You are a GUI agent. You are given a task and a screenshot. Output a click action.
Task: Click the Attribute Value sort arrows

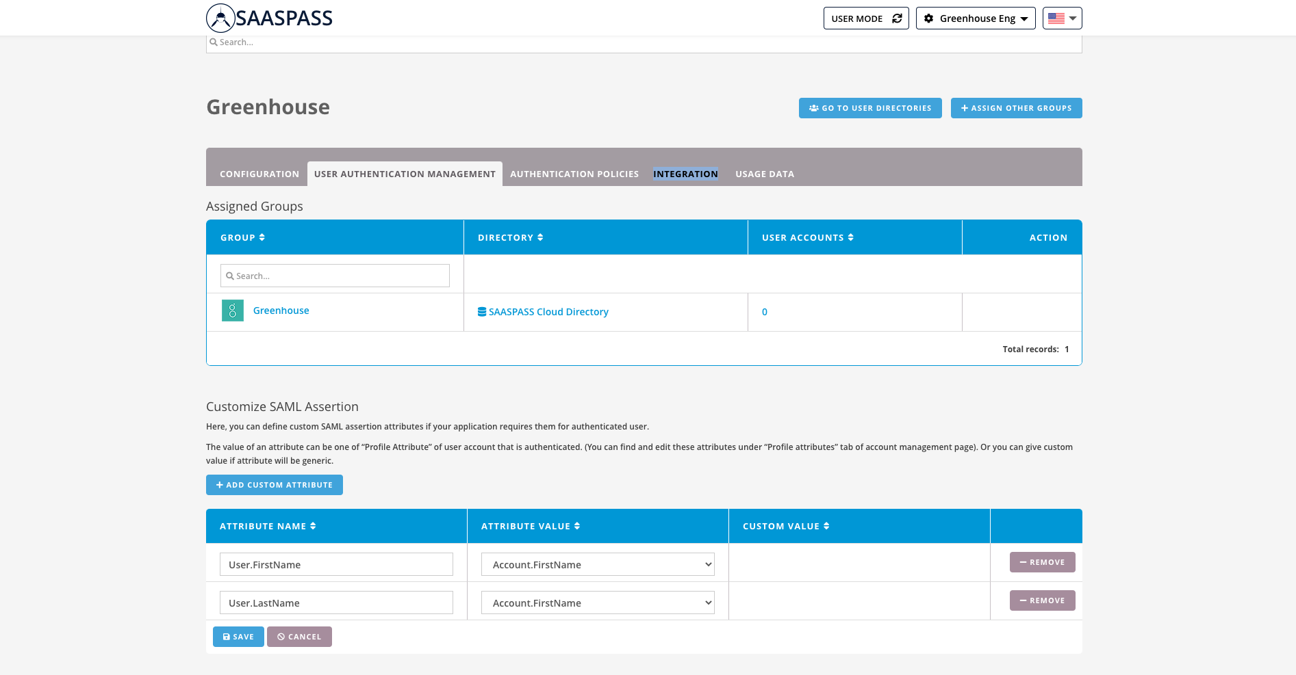(x=577, y=526)
